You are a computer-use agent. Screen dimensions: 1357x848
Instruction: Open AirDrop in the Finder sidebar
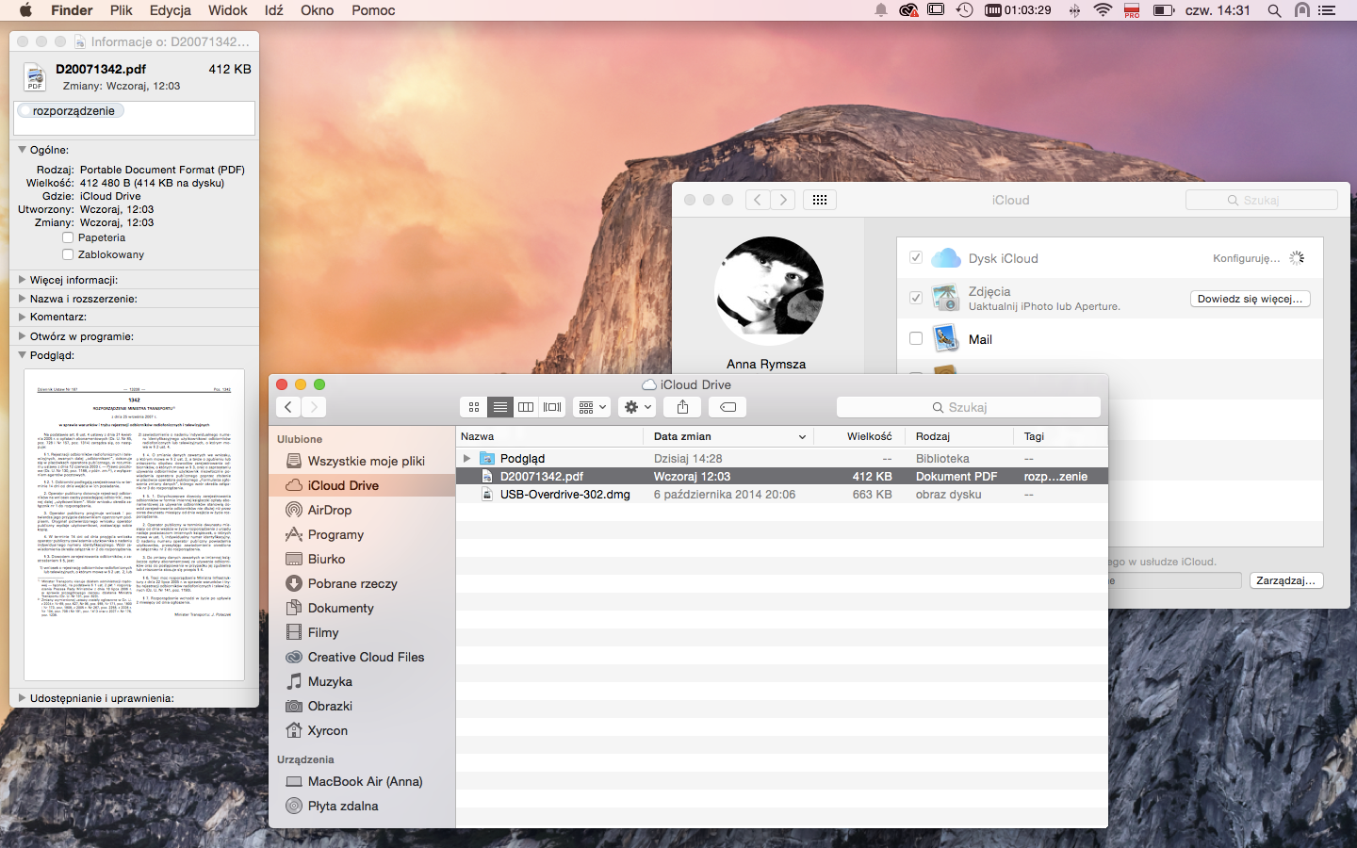[330, 510]
